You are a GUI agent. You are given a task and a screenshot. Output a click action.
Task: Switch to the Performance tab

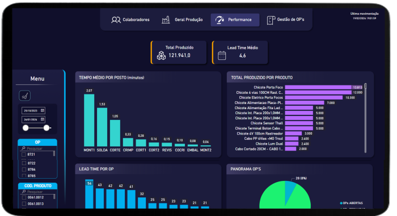click(x=235, y=20)
